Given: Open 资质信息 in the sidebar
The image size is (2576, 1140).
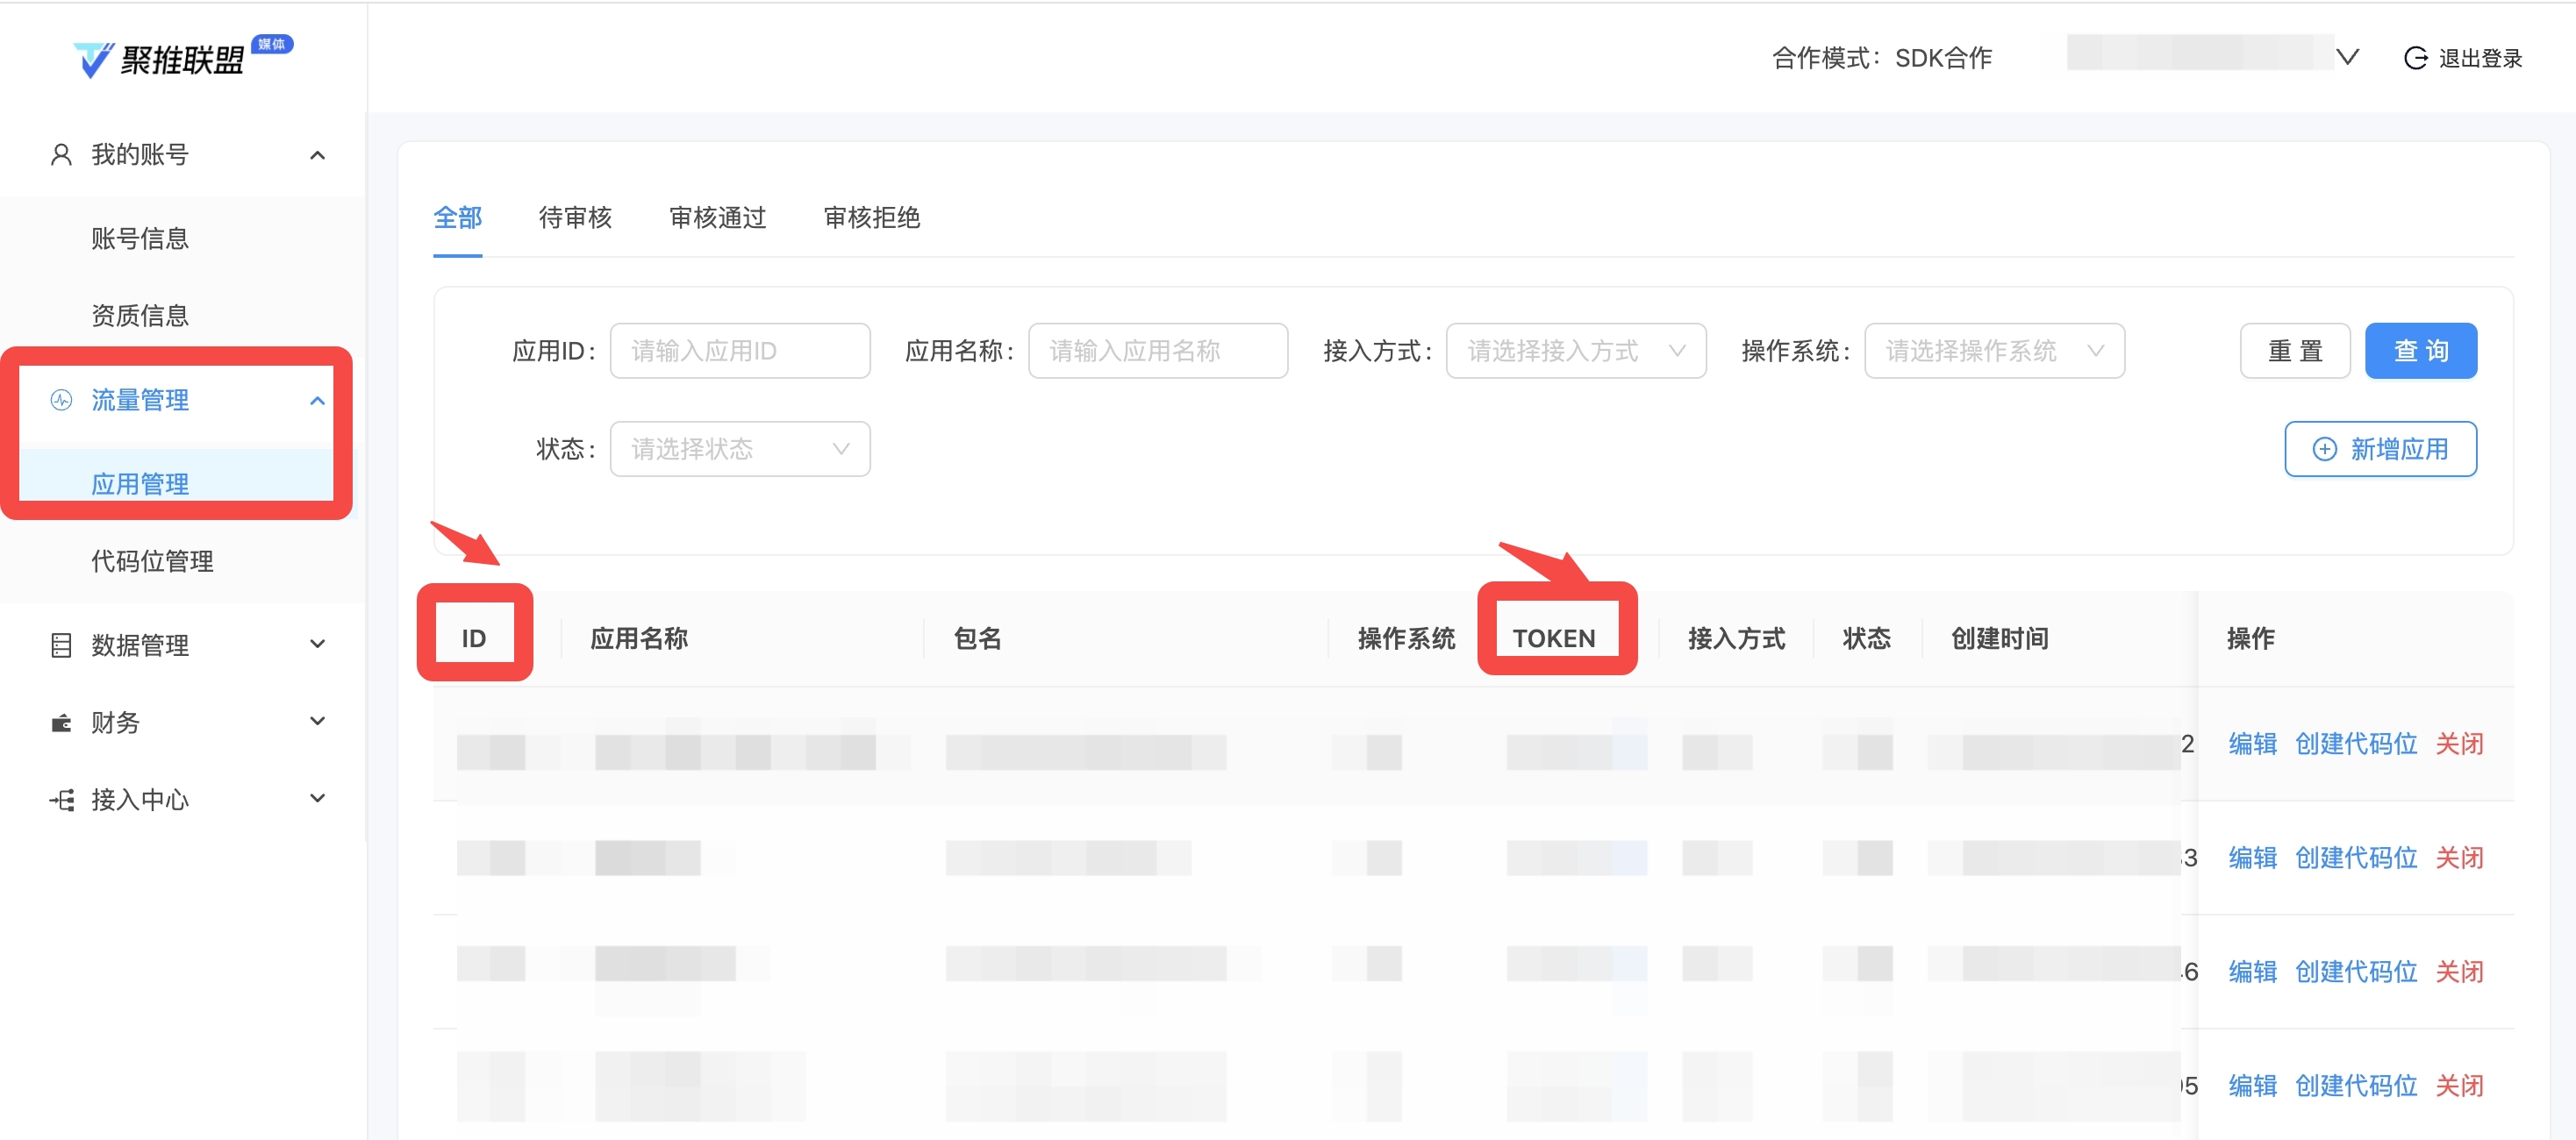Looking at the screenshot, I should pyautogui.click(x=140, y=316).
